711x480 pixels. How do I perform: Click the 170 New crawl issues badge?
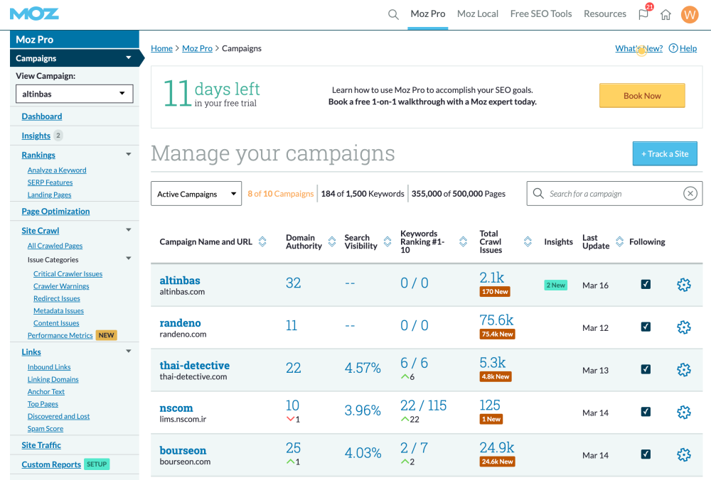[x=495, y=292]
